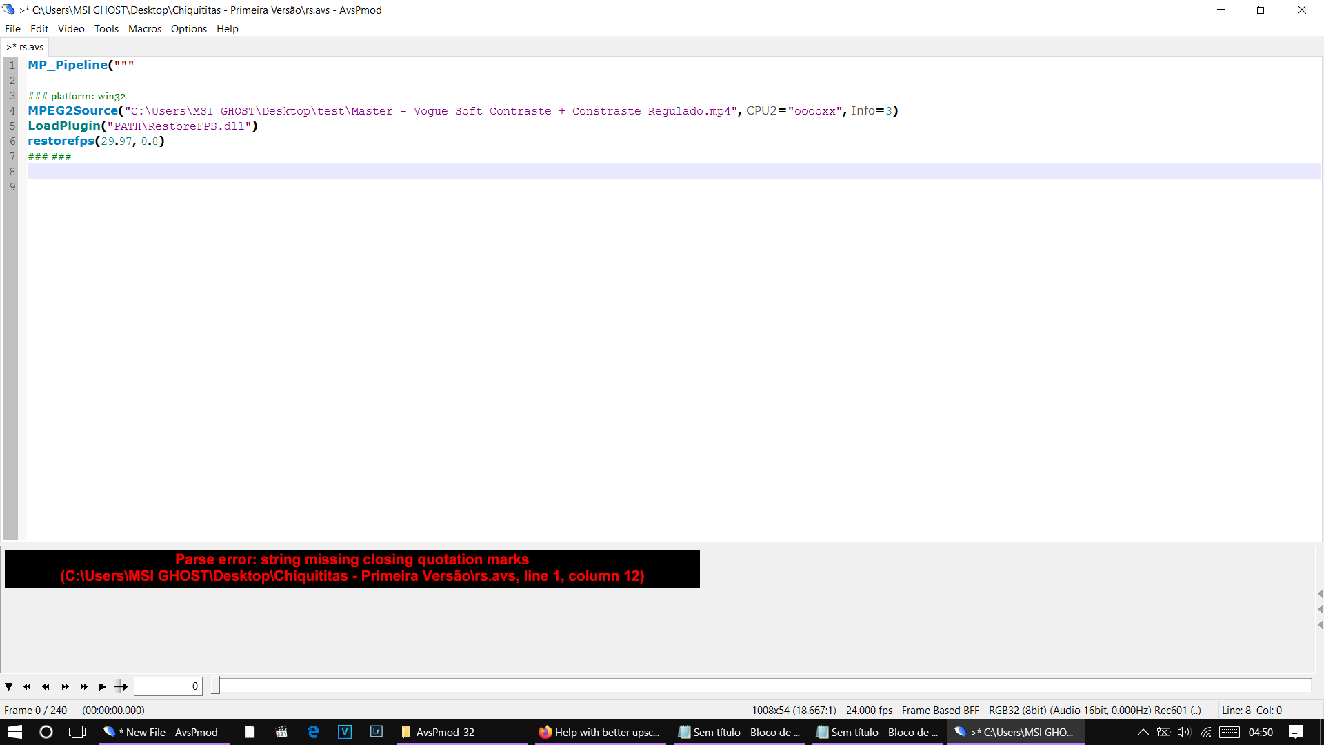Click the 'Frame 0 / 240' status text
The image size is (1324, 745).
coord(36,710)
